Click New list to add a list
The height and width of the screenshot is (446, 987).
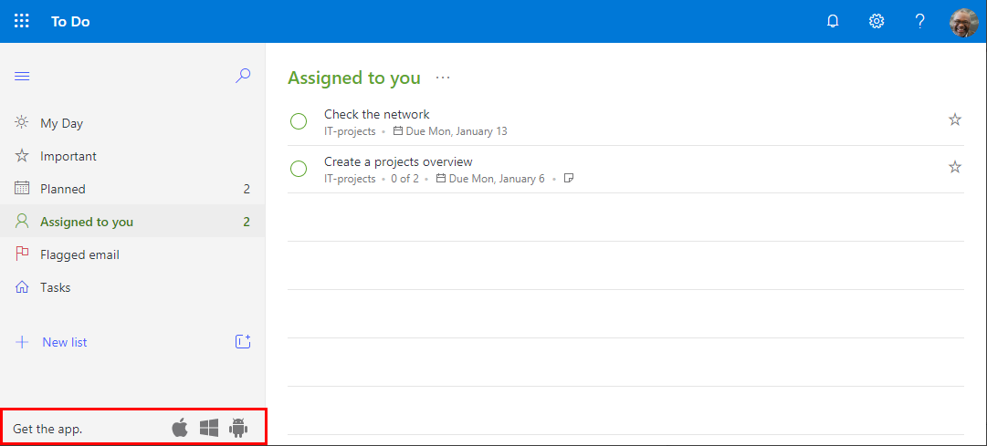pos(64,342)
